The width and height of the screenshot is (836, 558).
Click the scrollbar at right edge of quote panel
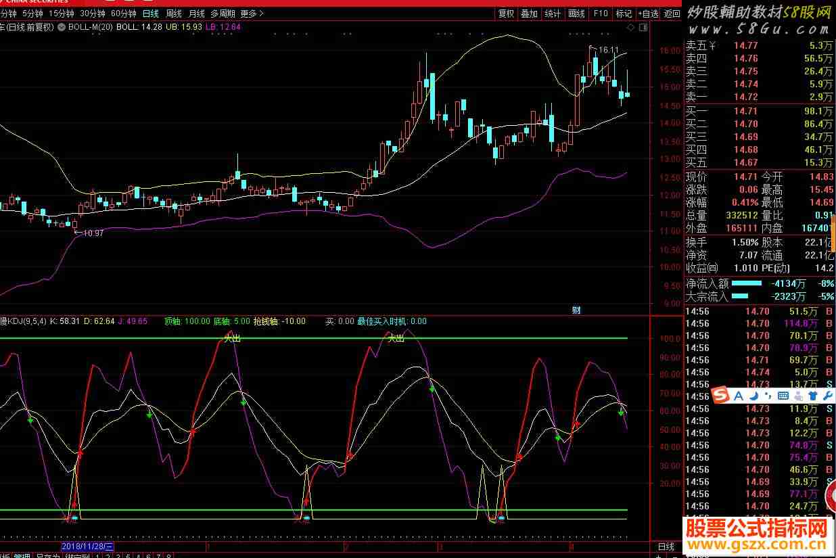834,233
